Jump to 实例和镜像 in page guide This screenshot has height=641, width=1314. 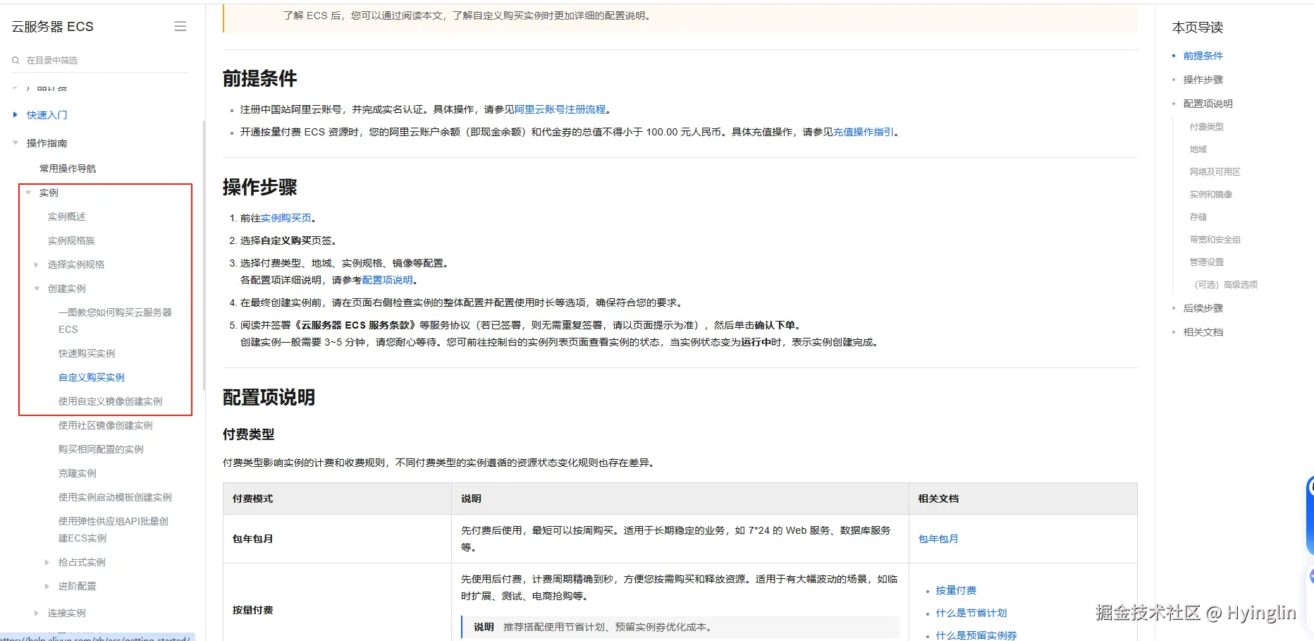[1211, 195]
